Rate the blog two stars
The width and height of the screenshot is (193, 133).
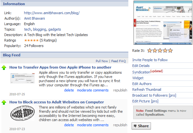tap(155, 50)
